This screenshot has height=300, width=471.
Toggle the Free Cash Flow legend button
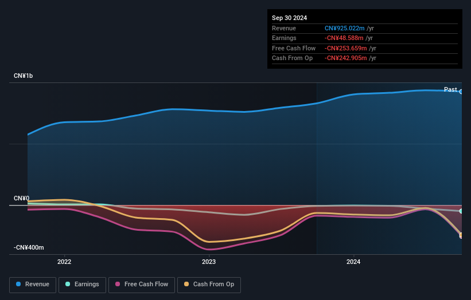(142, 285)
